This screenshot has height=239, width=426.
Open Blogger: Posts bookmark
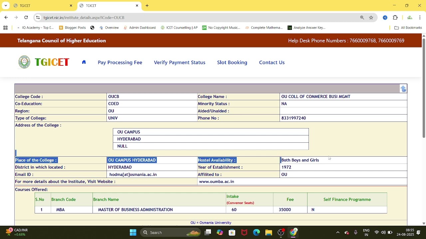[72, 28]
